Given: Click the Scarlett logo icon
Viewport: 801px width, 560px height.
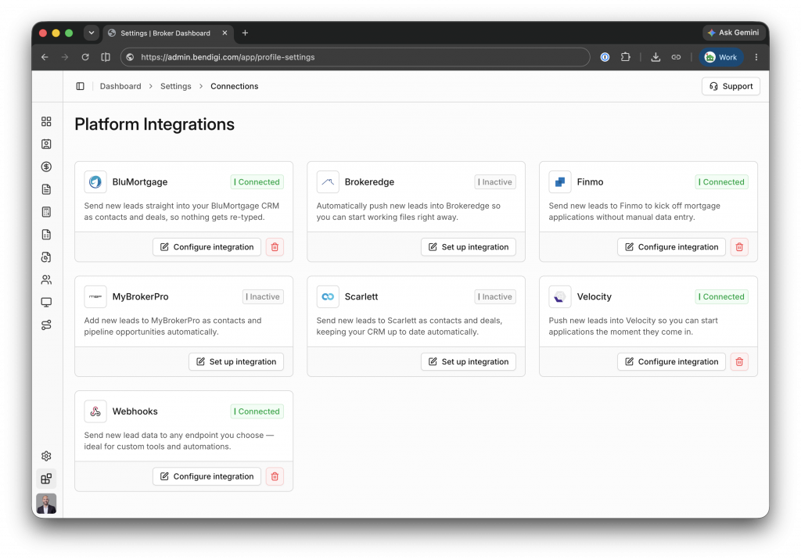Looking at the screenshot, I should (328, 297).
